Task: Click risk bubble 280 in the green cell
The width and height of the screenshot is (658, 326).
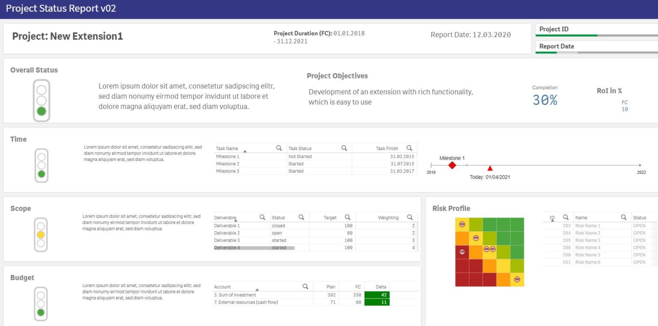Action: [516, 278]
